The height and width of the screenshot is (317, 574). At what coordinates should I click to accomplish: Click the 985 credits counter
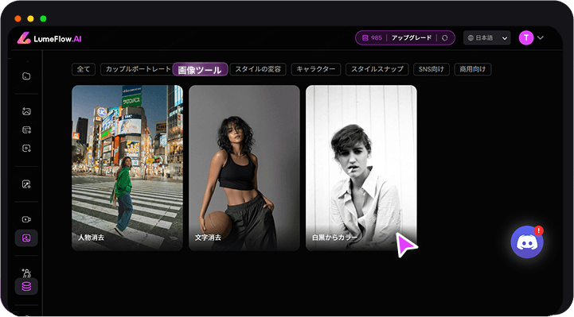[x=372, y=38]
